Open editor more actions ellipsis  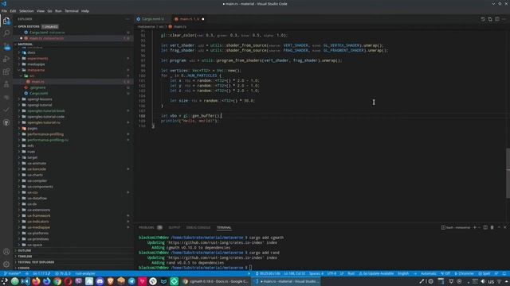click(504, 19)
